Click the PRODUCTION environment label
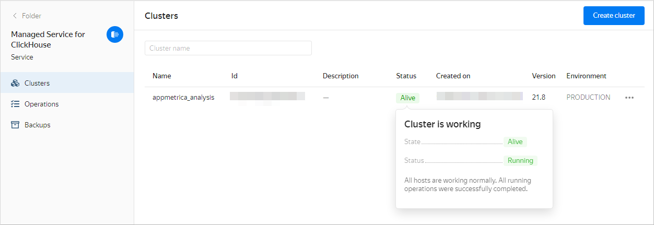This screenshot has width=654, height=225. (x=588, y=97)
